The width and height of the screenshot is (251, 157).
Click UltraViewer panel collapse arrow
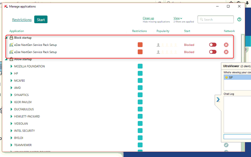click(x=218, y=100)
